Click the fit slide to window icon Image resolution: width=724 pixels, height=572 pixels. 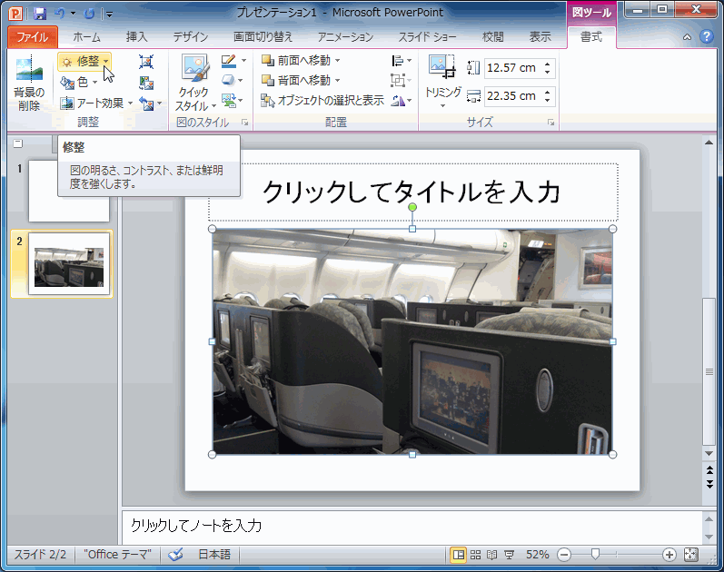(690, 554)
